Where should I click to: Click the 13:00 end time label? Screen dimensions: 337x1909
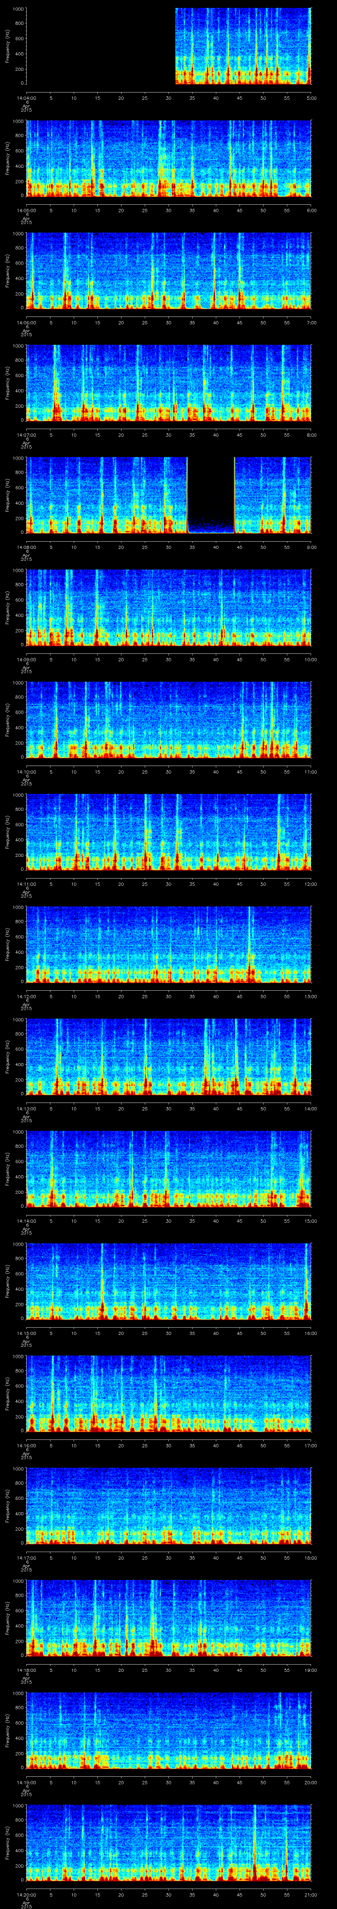[311, 996]
